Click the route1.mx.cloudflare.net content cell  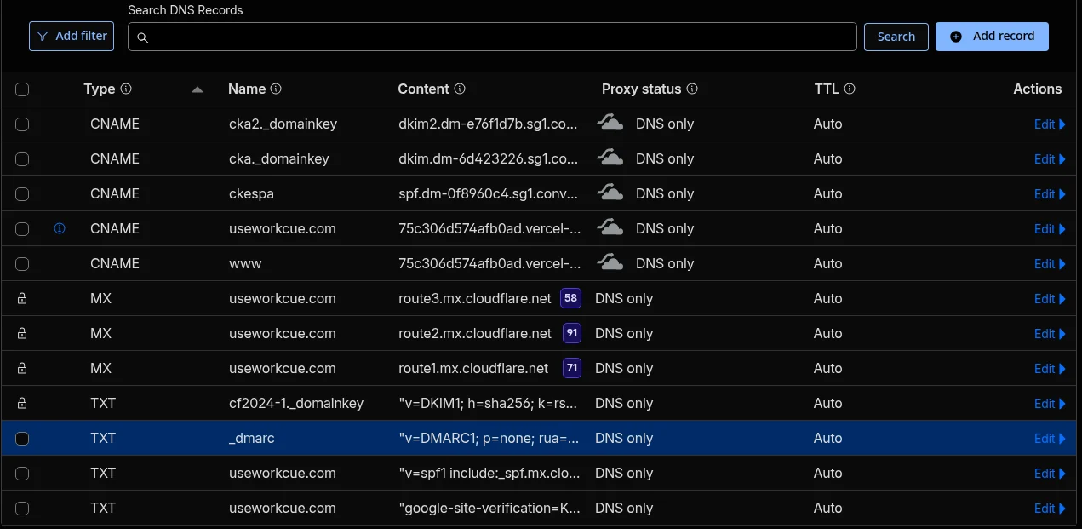(473, 369)
